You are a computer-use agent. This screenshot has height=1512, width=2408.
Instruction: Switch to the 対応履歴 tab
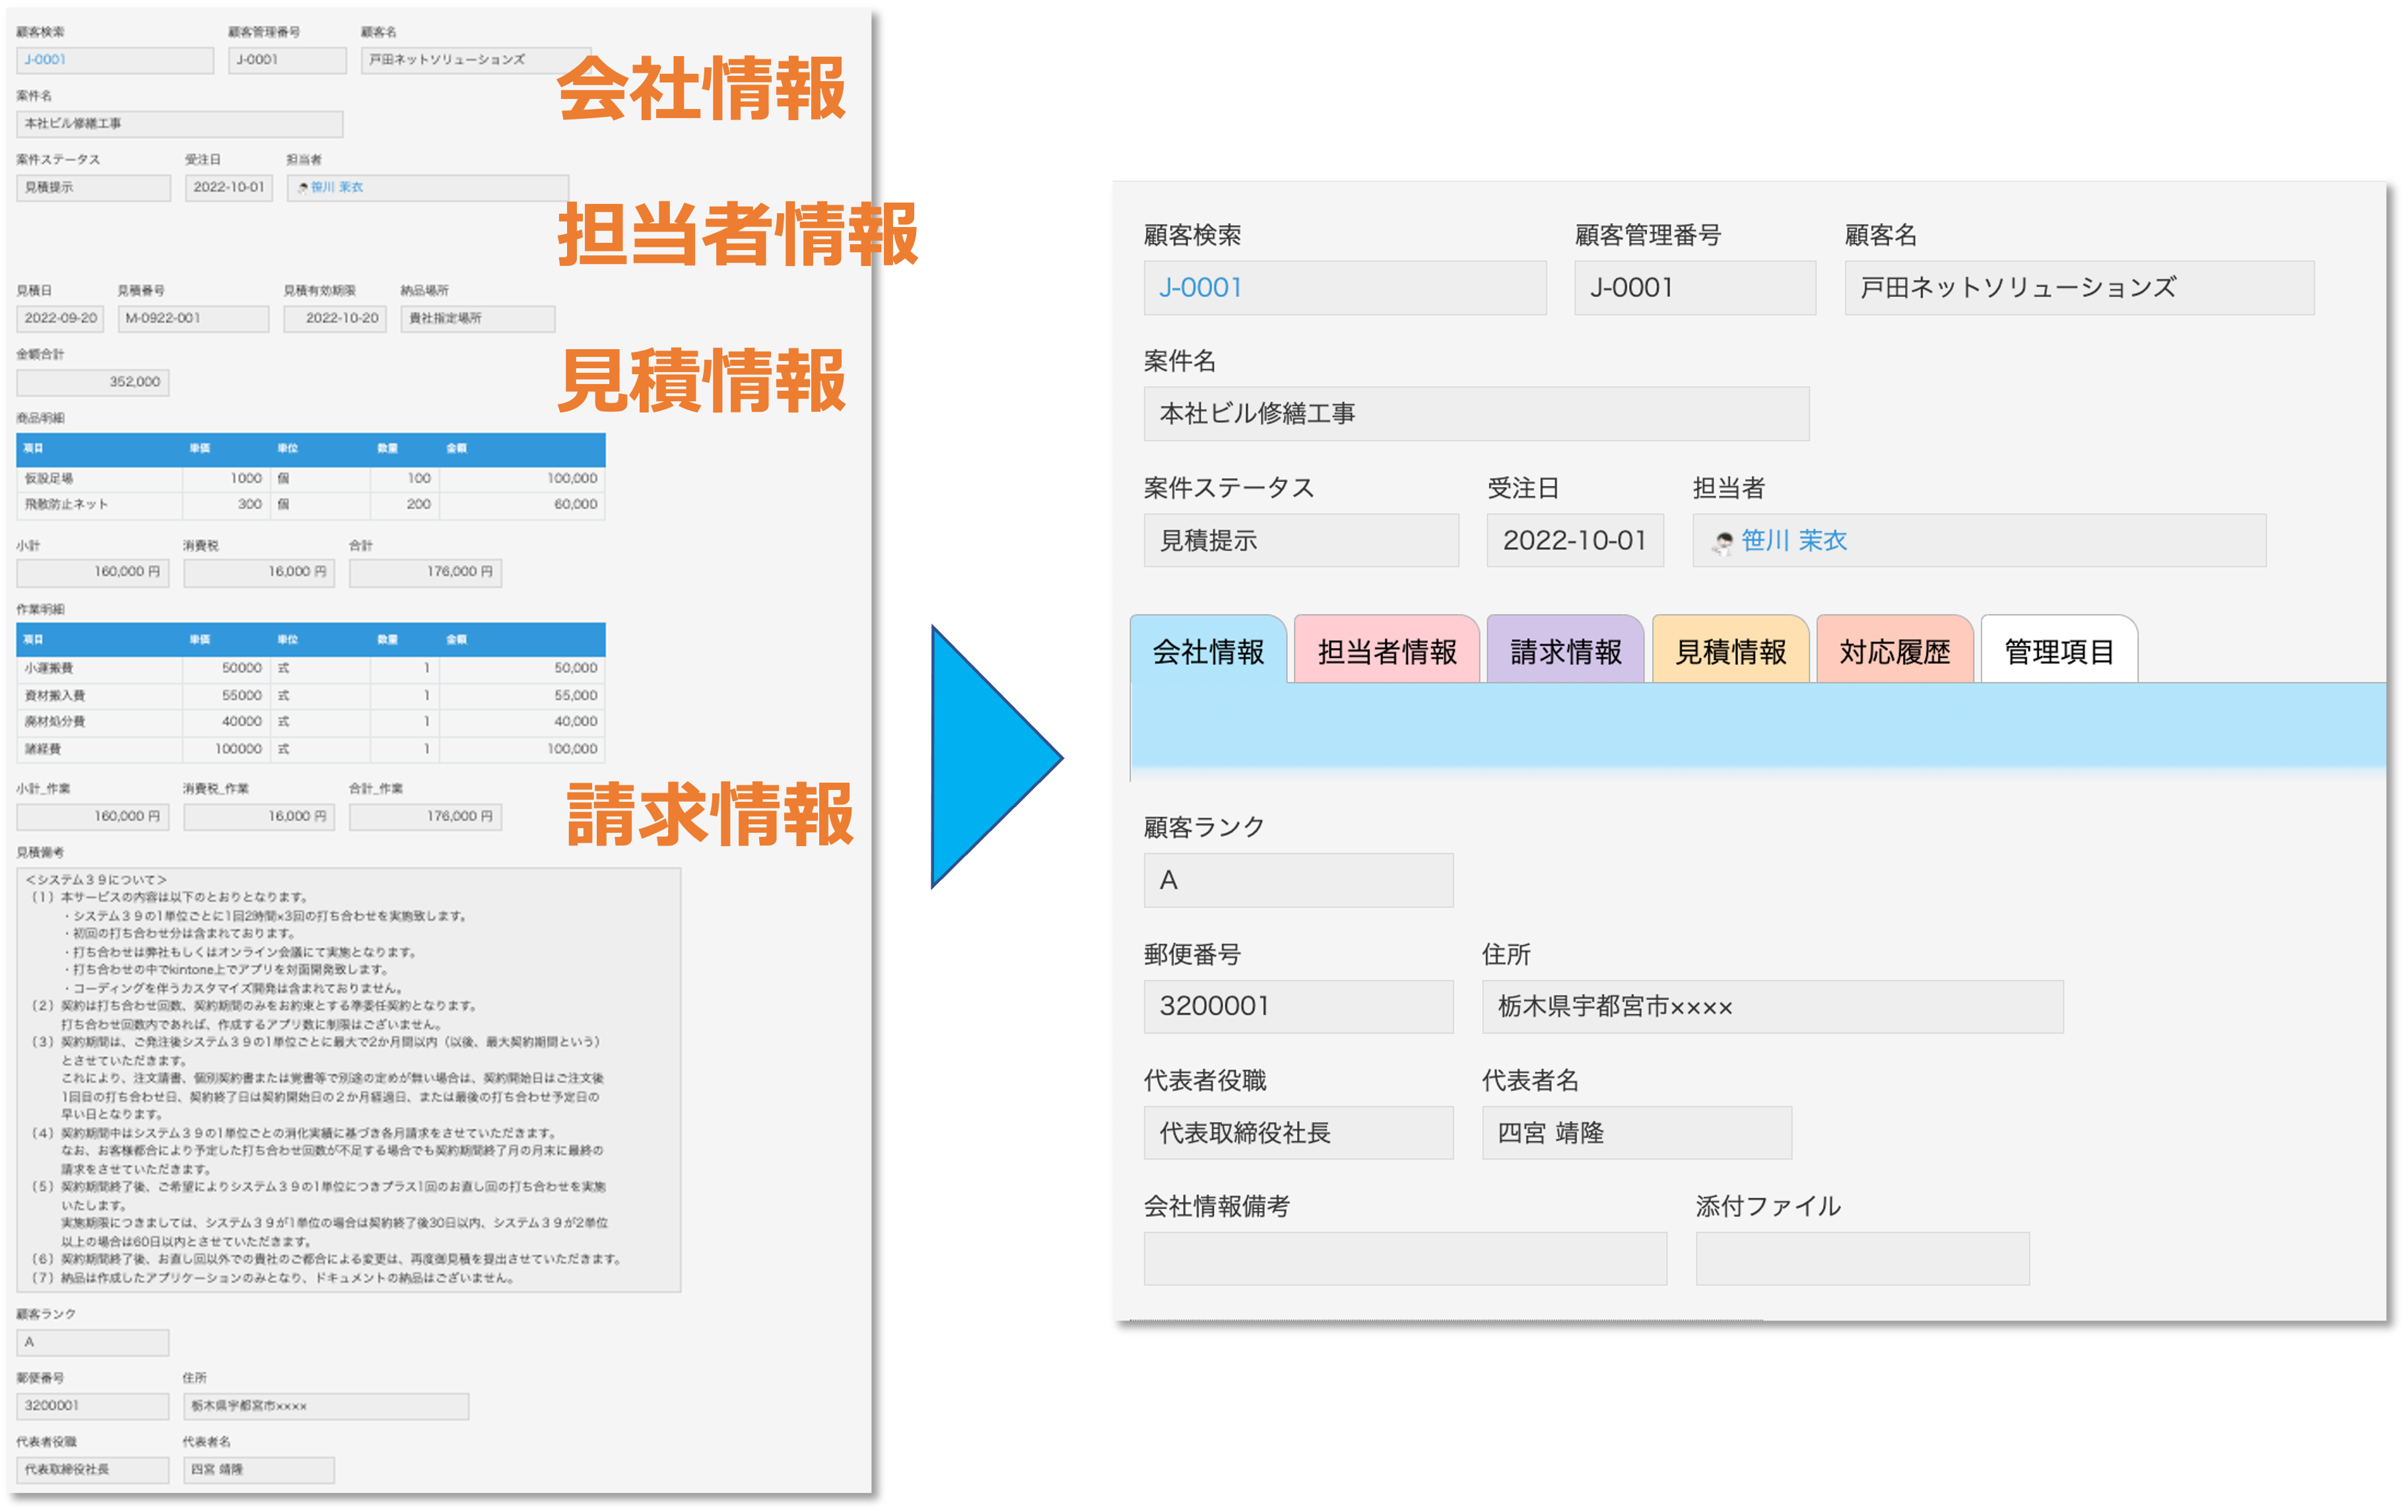point(1894,652)
